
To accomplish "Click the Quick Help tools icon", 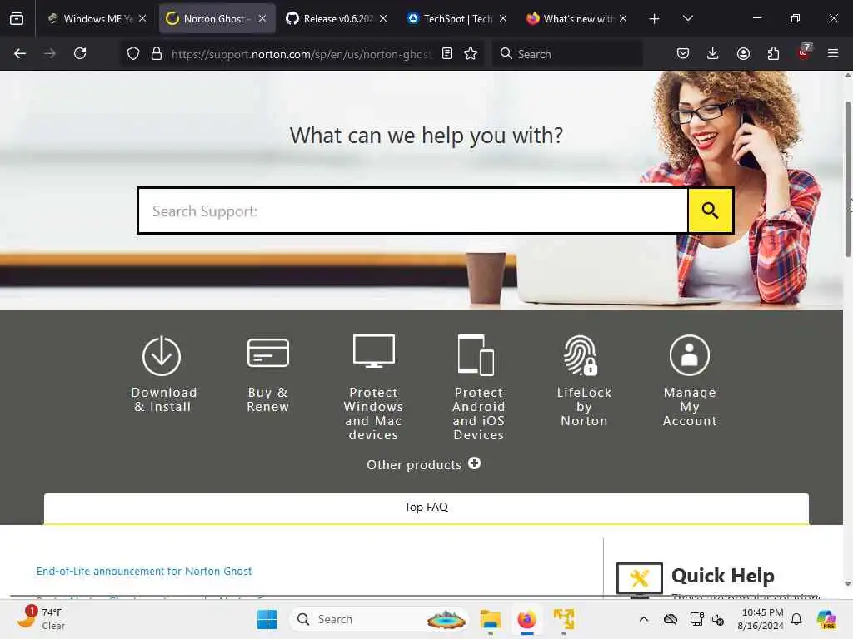I will click(x=639, y=579).
